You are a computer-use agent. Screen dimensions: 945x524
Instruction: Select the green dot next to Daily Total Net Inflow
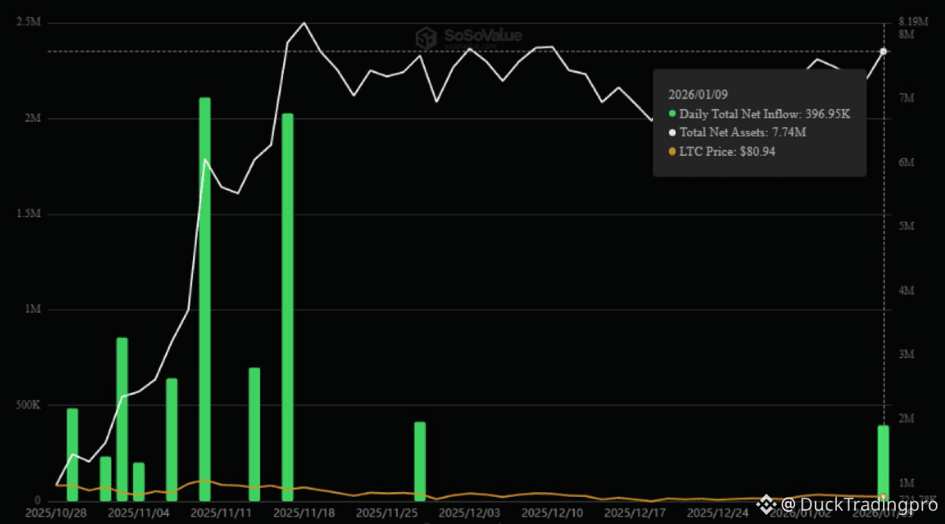click(670, 114)
